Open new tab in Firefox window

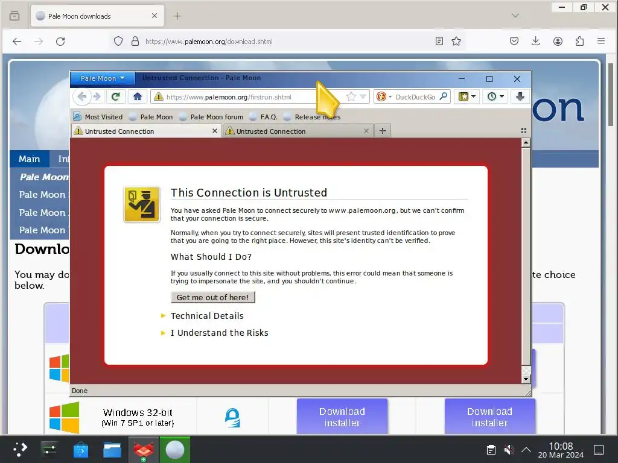tap(177, 16)
